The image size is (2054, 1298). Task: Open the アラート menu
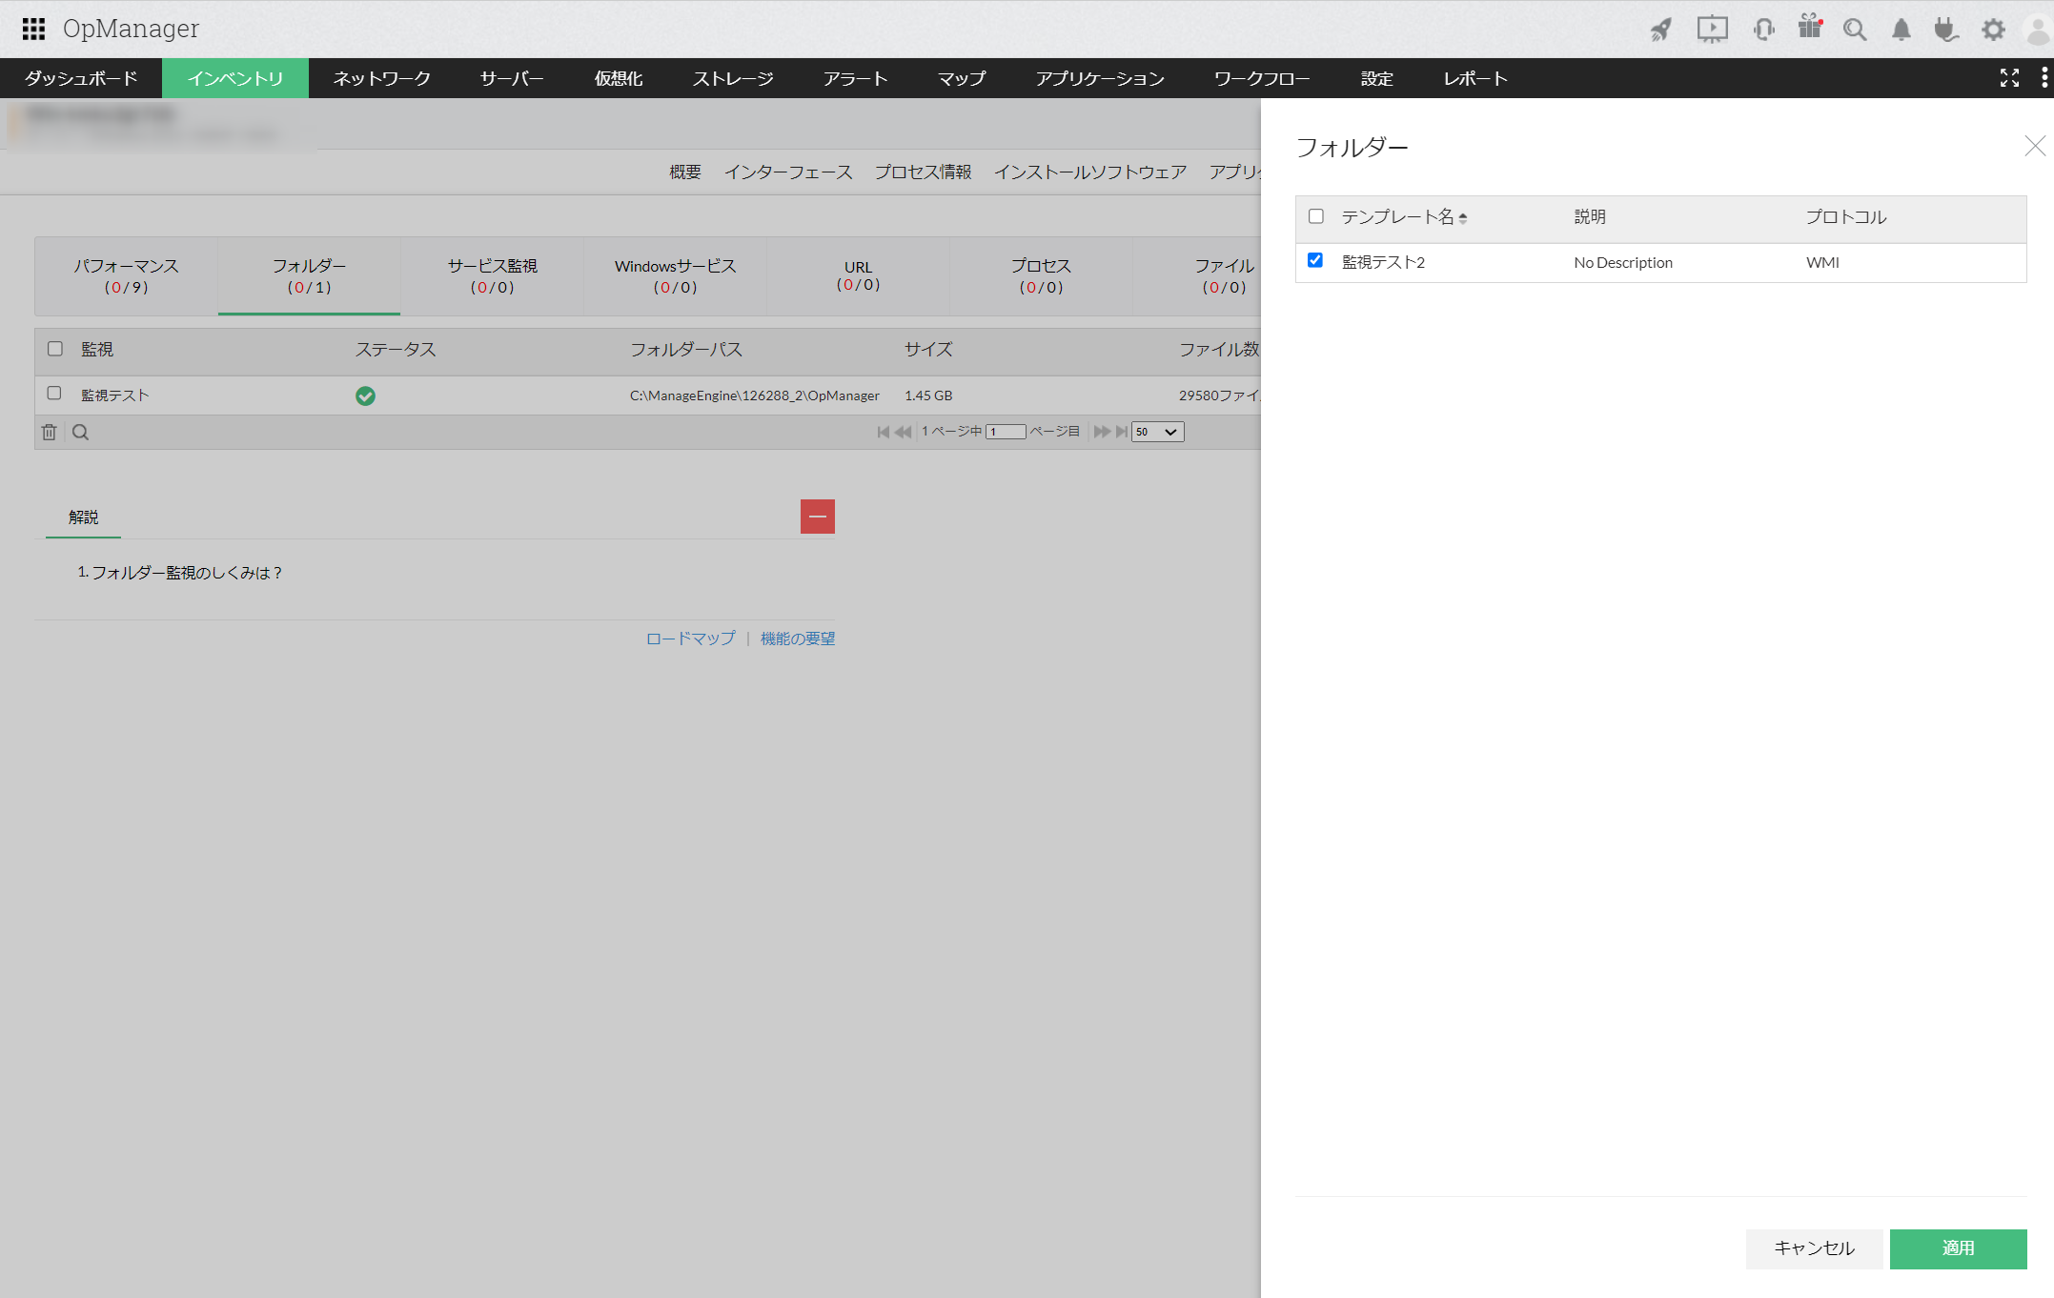point(855,78)
